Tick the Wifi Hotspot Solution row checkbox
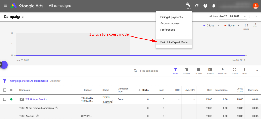 tap(5, 99)
